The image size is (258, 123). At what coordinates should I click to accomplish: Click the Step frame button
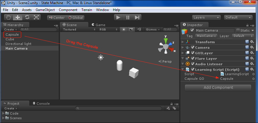(137, 17)
